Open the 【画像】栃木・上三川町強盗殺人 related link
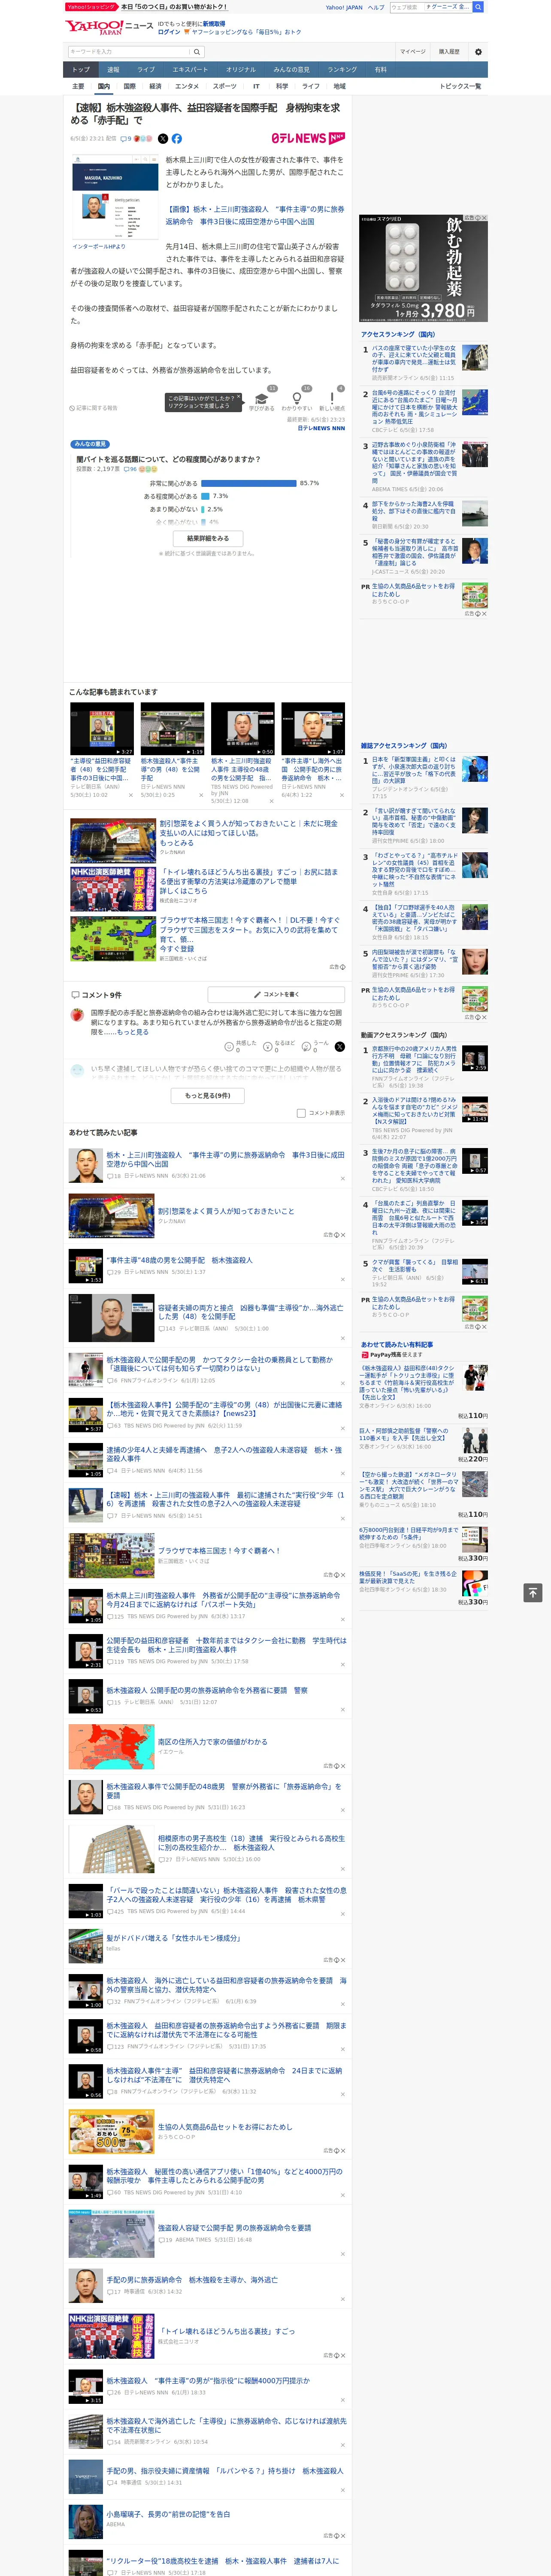551x2576 pixels. 255,216
